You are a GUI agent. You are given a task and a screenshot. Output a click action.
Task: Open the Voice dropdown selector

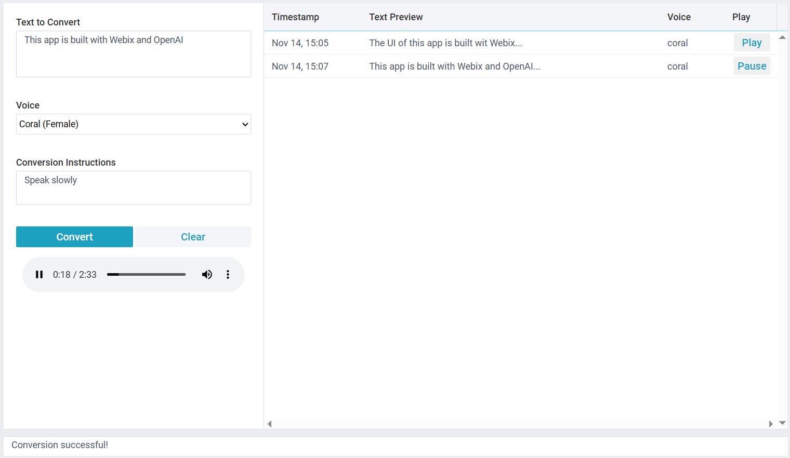click(x=133, y=124)
